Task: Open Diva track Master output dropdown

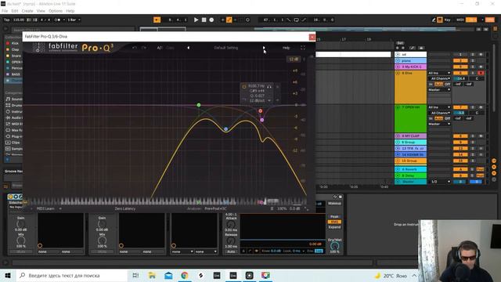Action: coord(439,90)
